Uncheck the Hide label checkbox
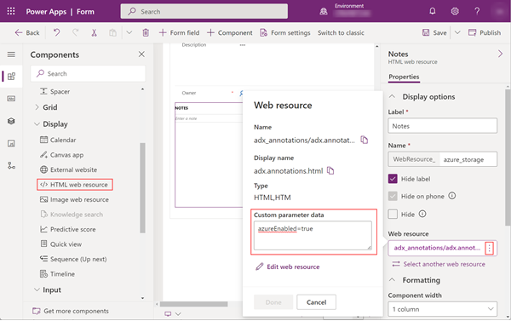 pos(393,179)
